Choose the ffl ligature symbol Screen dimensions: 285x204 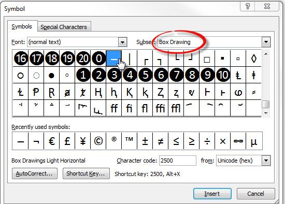176,108
